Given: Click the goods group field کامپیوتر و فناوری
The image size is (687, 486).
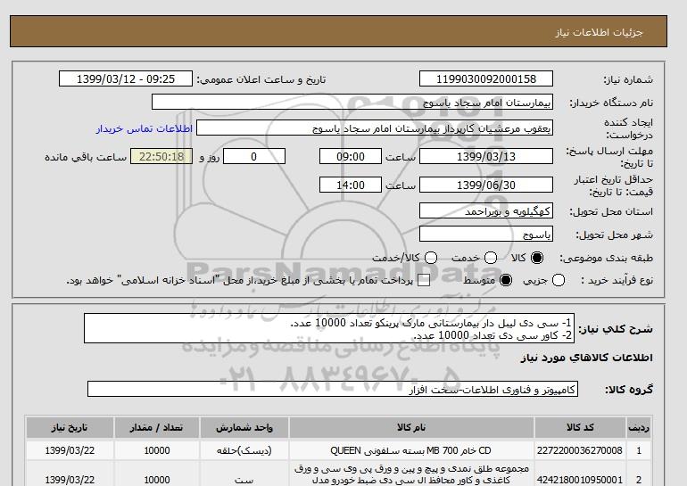Looking at the screenshot, I should pyautogui.click(x=333, y=389).
